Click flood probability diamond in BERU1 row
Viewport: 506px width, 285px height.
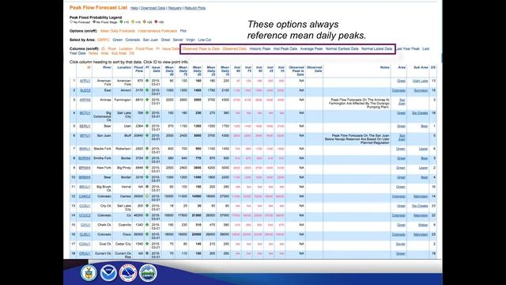(x=147, y=126)
